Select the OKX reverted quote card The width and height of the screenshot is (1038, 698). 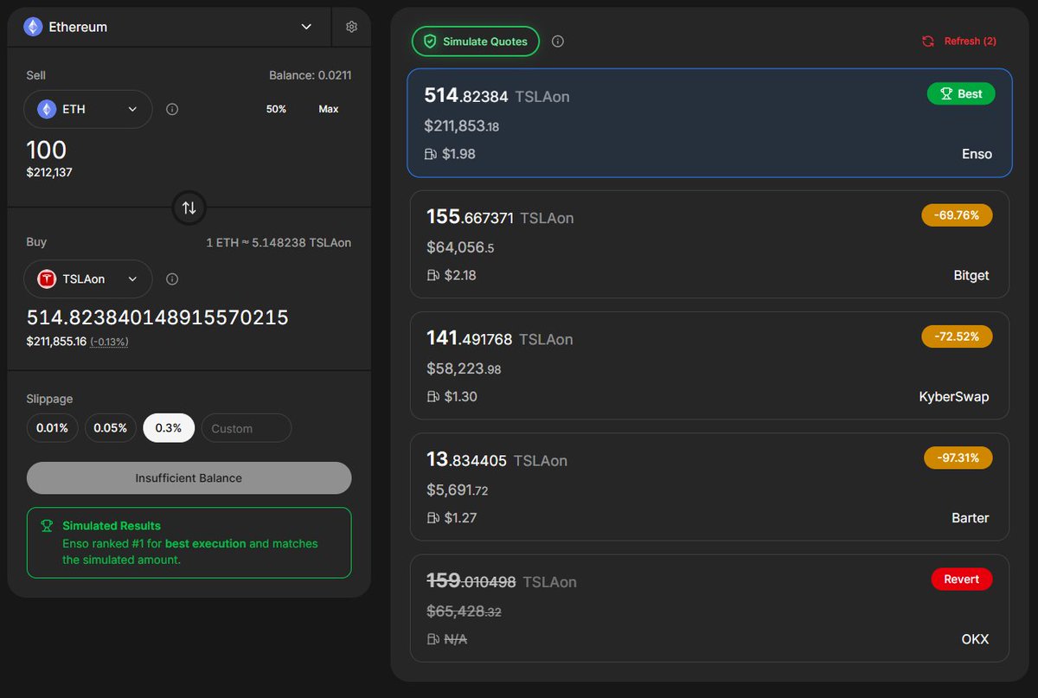coord(709,608)
